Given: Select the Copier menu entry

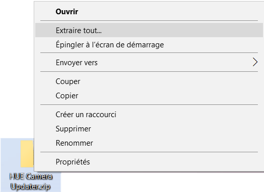Looking at the screenshot, I should (x=149, y=96).
